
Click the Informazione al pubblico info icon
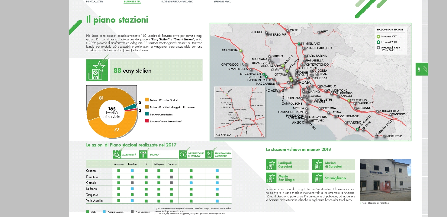coord(183,155)
